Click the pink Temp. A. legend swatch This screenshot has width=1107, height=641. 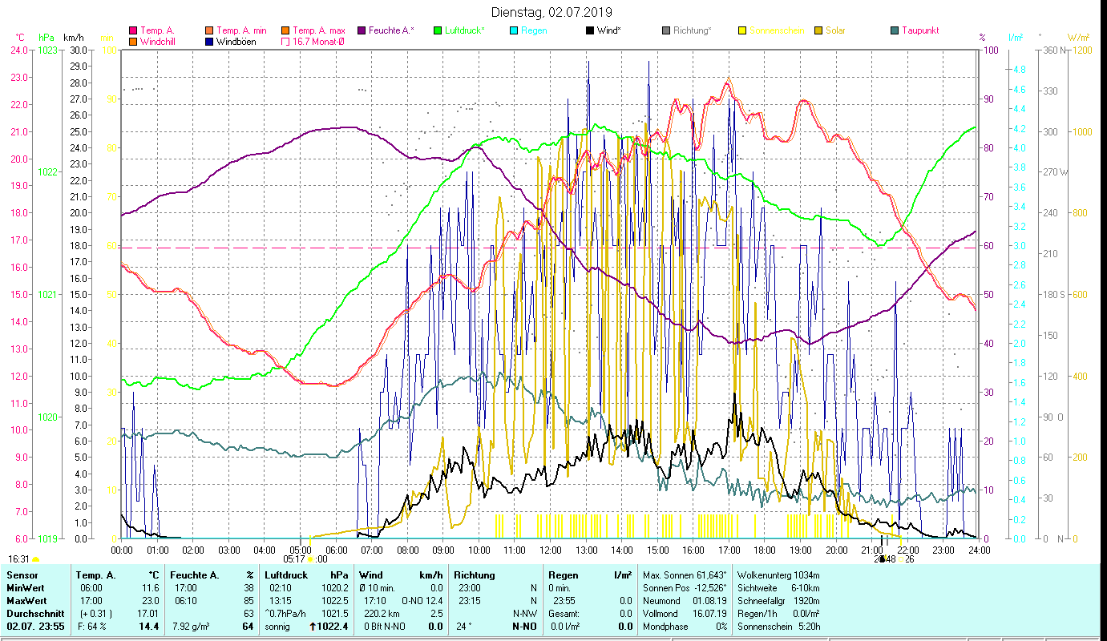pos(133,31)
